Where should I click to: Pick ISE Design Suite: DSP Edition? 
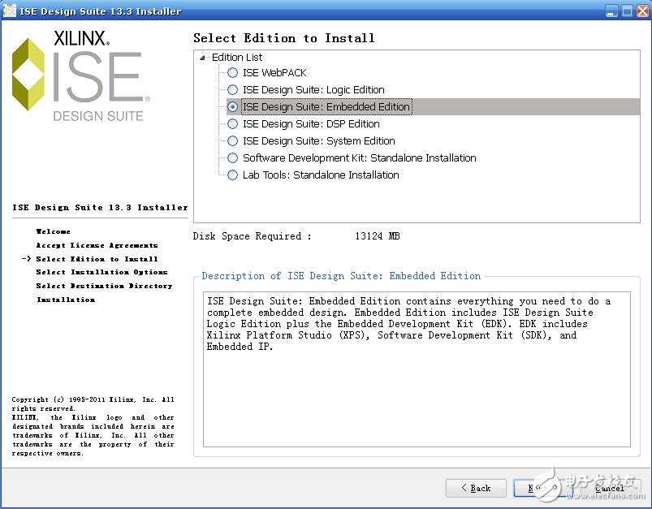coord(233,124)
